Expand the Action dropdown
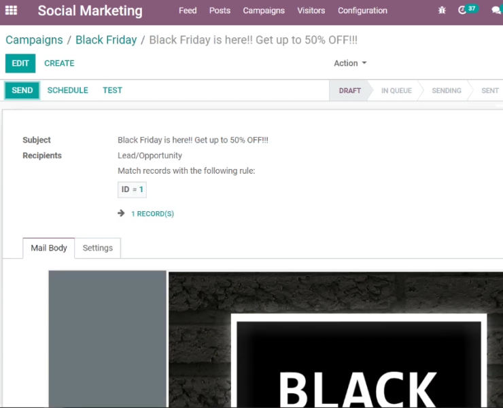503x408 pixels. 350,63
